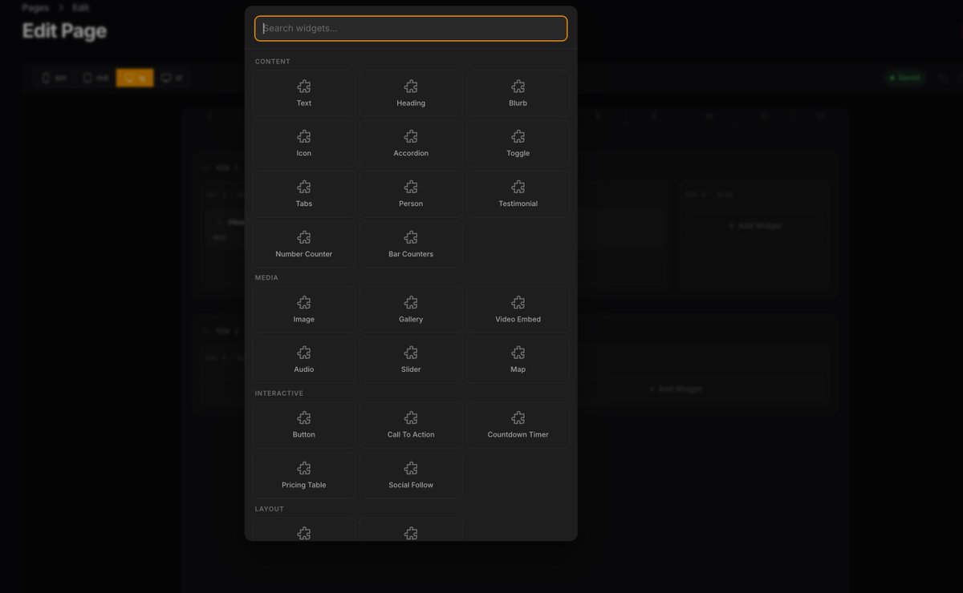Add the Blurb widget
963x593 pixels.
tap(518, 93)
